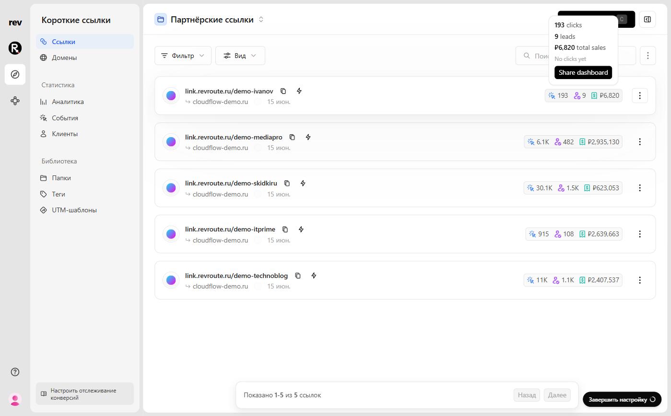Open the link.revroute.ru/demo-itprime link
The image size is (671, 416).
(x=230, y=229)
